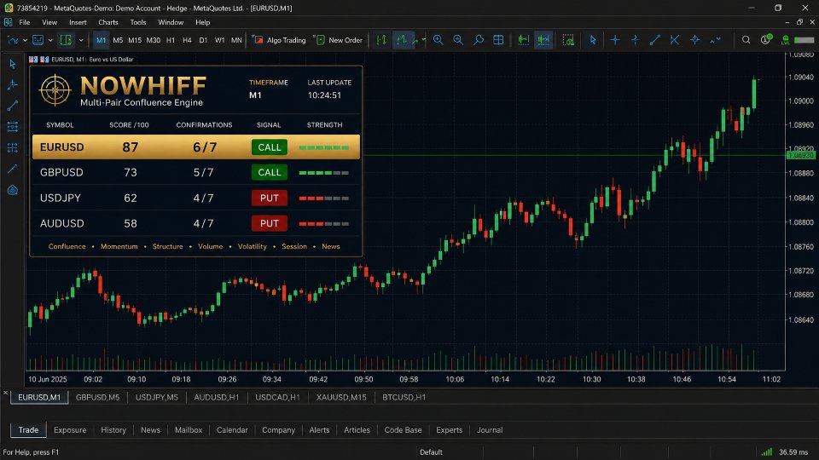Select the equidistant channel tool
Image resolution: width=819 pixels, height=460 pixels.
[675, 40]
